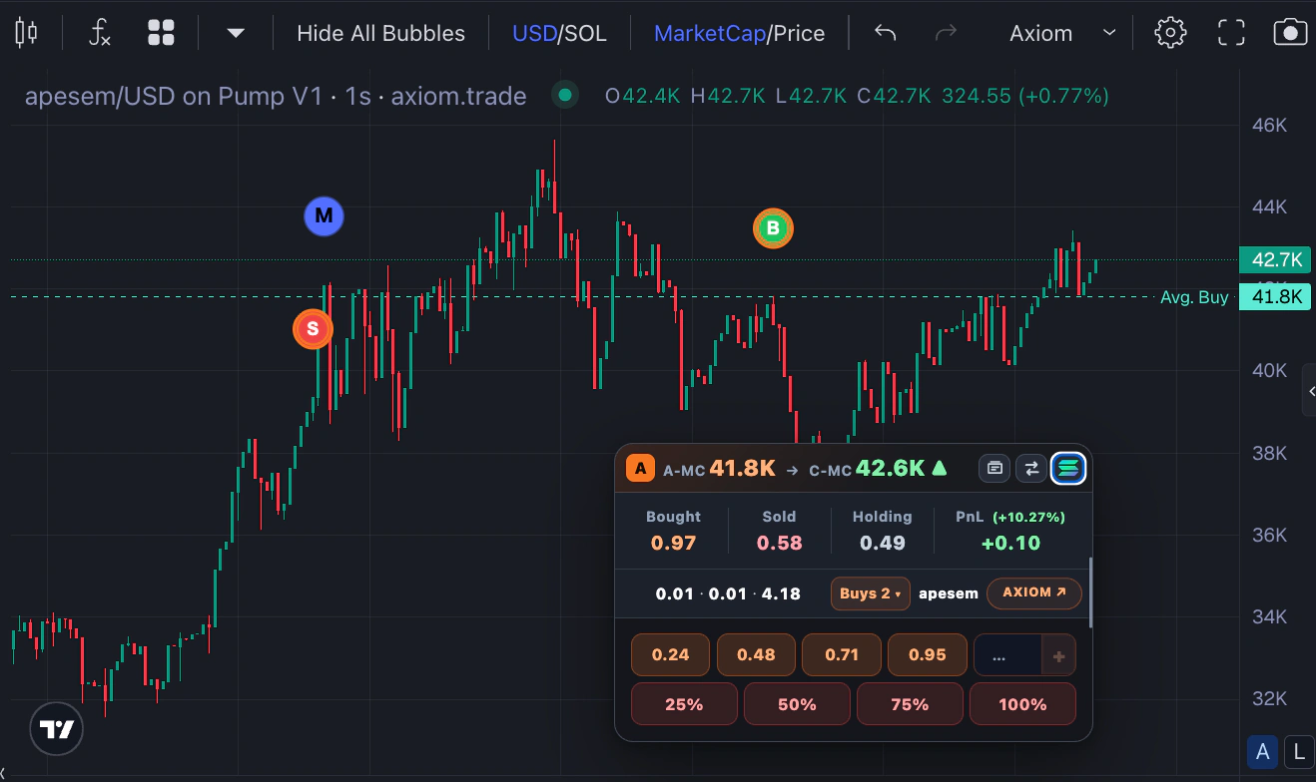Sell 75% of holdings
This screenshot has height=782, width=1316.
pyautogui.click(x=910, y=704)
